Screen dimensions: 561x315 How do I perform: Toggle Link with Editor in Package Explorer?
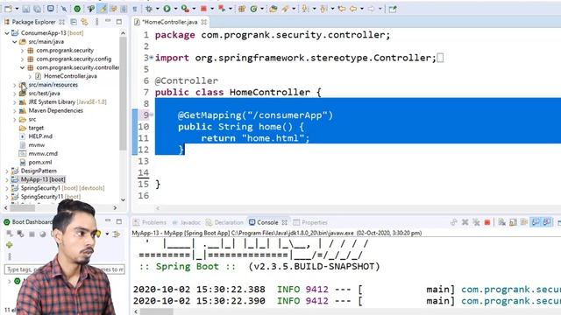tap(84, 22)
